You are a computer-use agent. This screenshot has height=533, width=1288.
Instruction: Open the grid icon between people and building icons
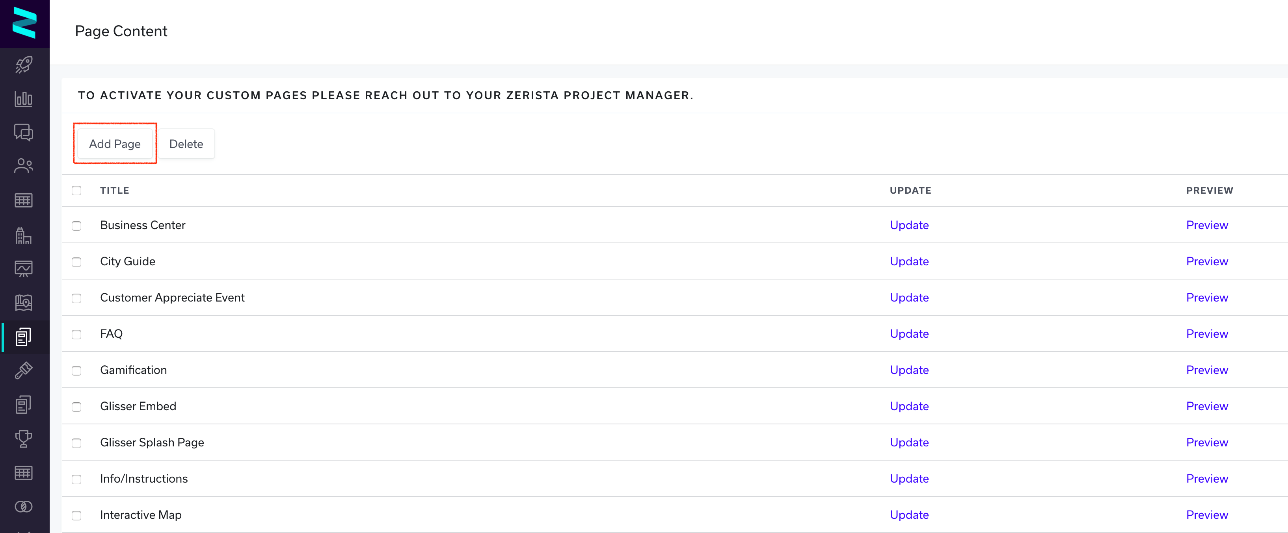[24, 200]
